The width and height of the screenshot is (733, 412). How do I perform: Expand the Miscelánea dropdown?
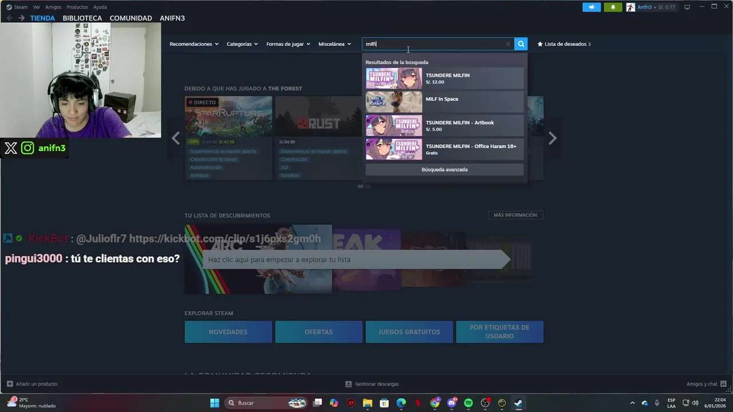pyautogui.click(x=335, y=44)
